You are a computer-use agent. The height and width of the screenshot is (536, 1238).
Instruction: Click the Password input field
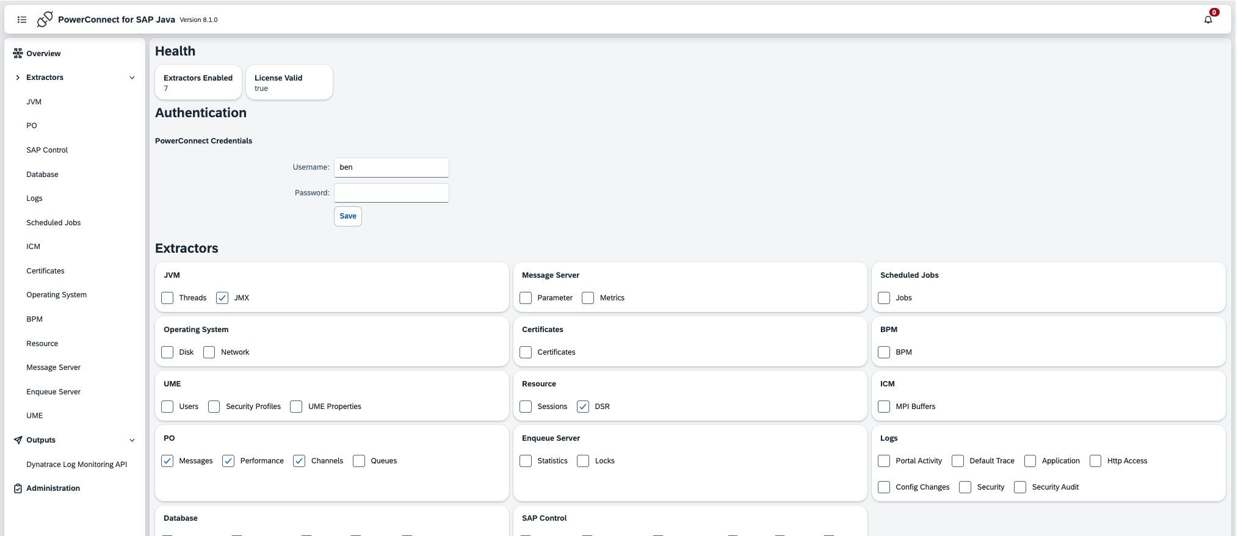coord(391,193)
